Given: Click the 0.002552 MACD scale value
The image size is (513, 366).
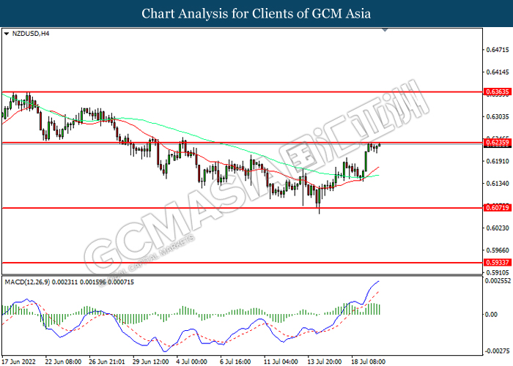Looking at the screenshot, I should 498,280.
